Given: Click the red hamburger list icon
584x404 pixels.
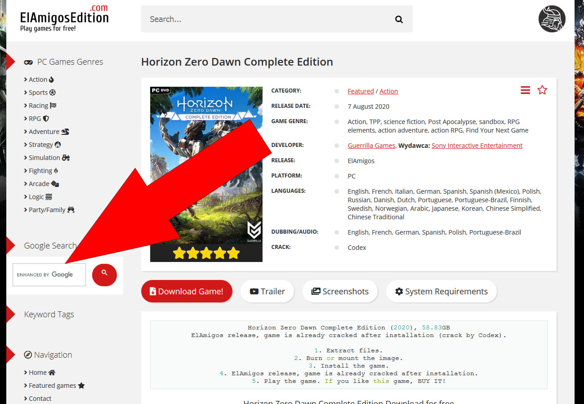Looking at the screenshot, I should coord(525,90).
